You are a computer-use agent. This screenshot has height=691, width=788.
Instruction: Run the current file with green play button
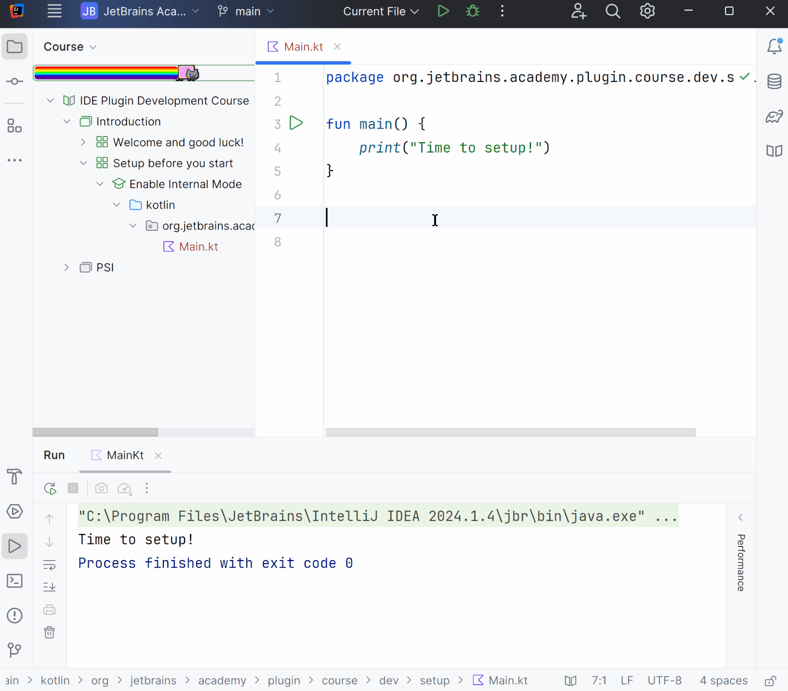[443, 11]
